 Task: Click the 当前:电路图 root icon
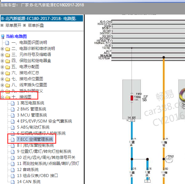[x=3, y=37]
